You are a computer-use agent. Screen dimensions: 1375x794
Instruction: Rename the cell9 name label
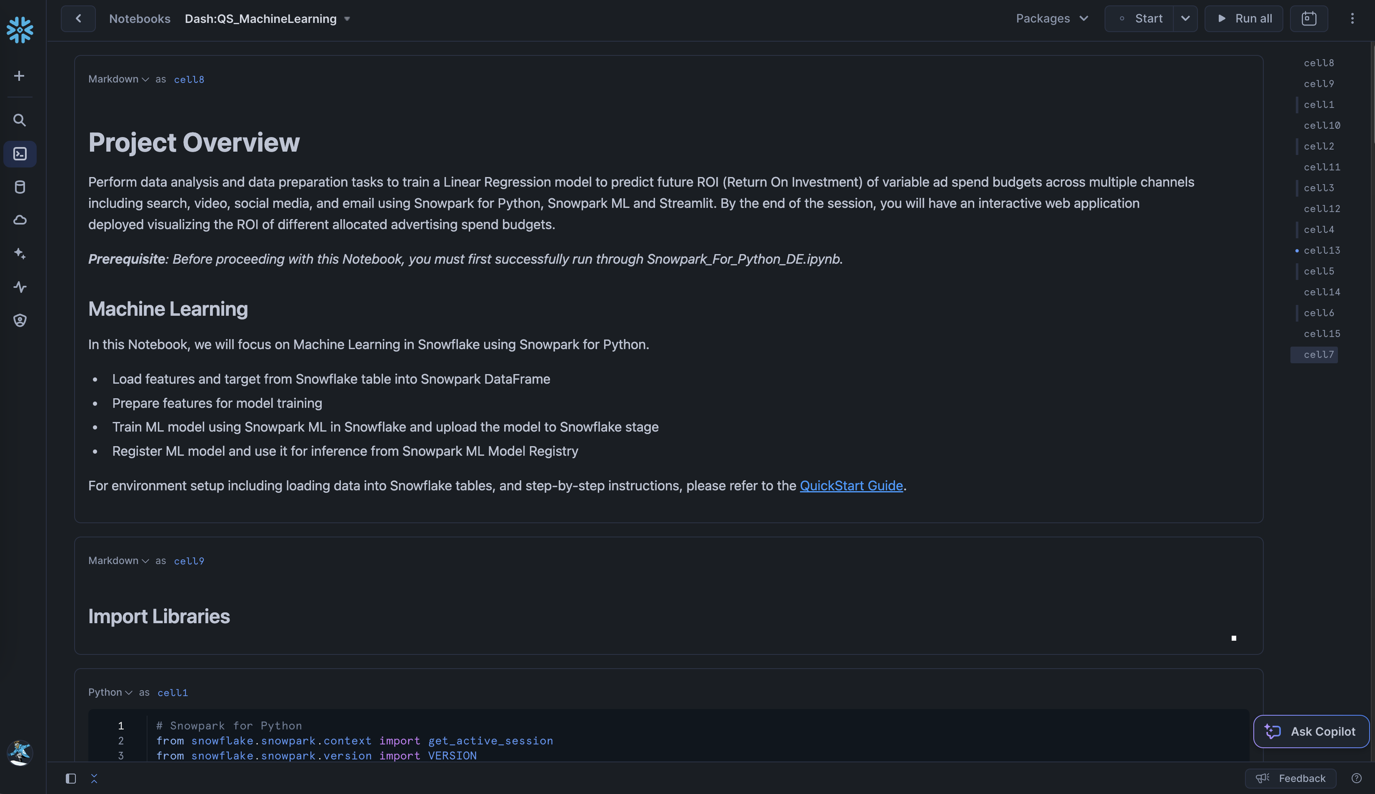click(189, 561)
